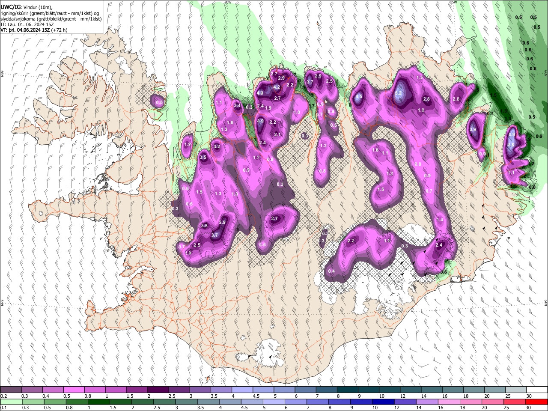Select the bright red 30 swatch in lower legend
The height and width of the screenshot is (411, 548).
(x=537, y=402)
